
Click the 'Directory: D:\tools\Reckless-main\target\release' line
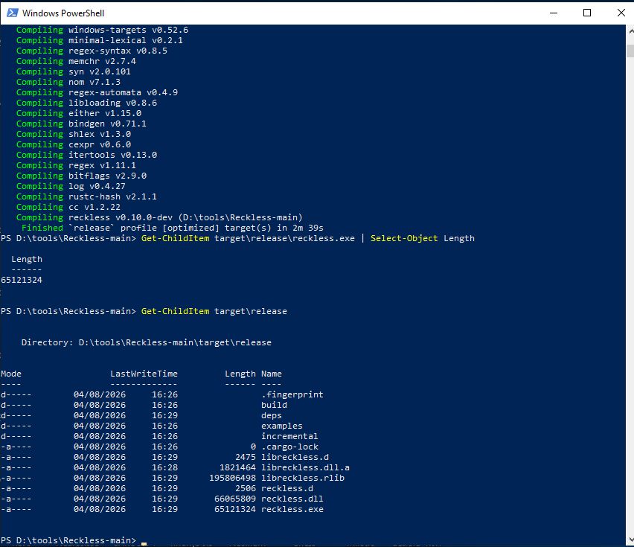pos(147,342)
